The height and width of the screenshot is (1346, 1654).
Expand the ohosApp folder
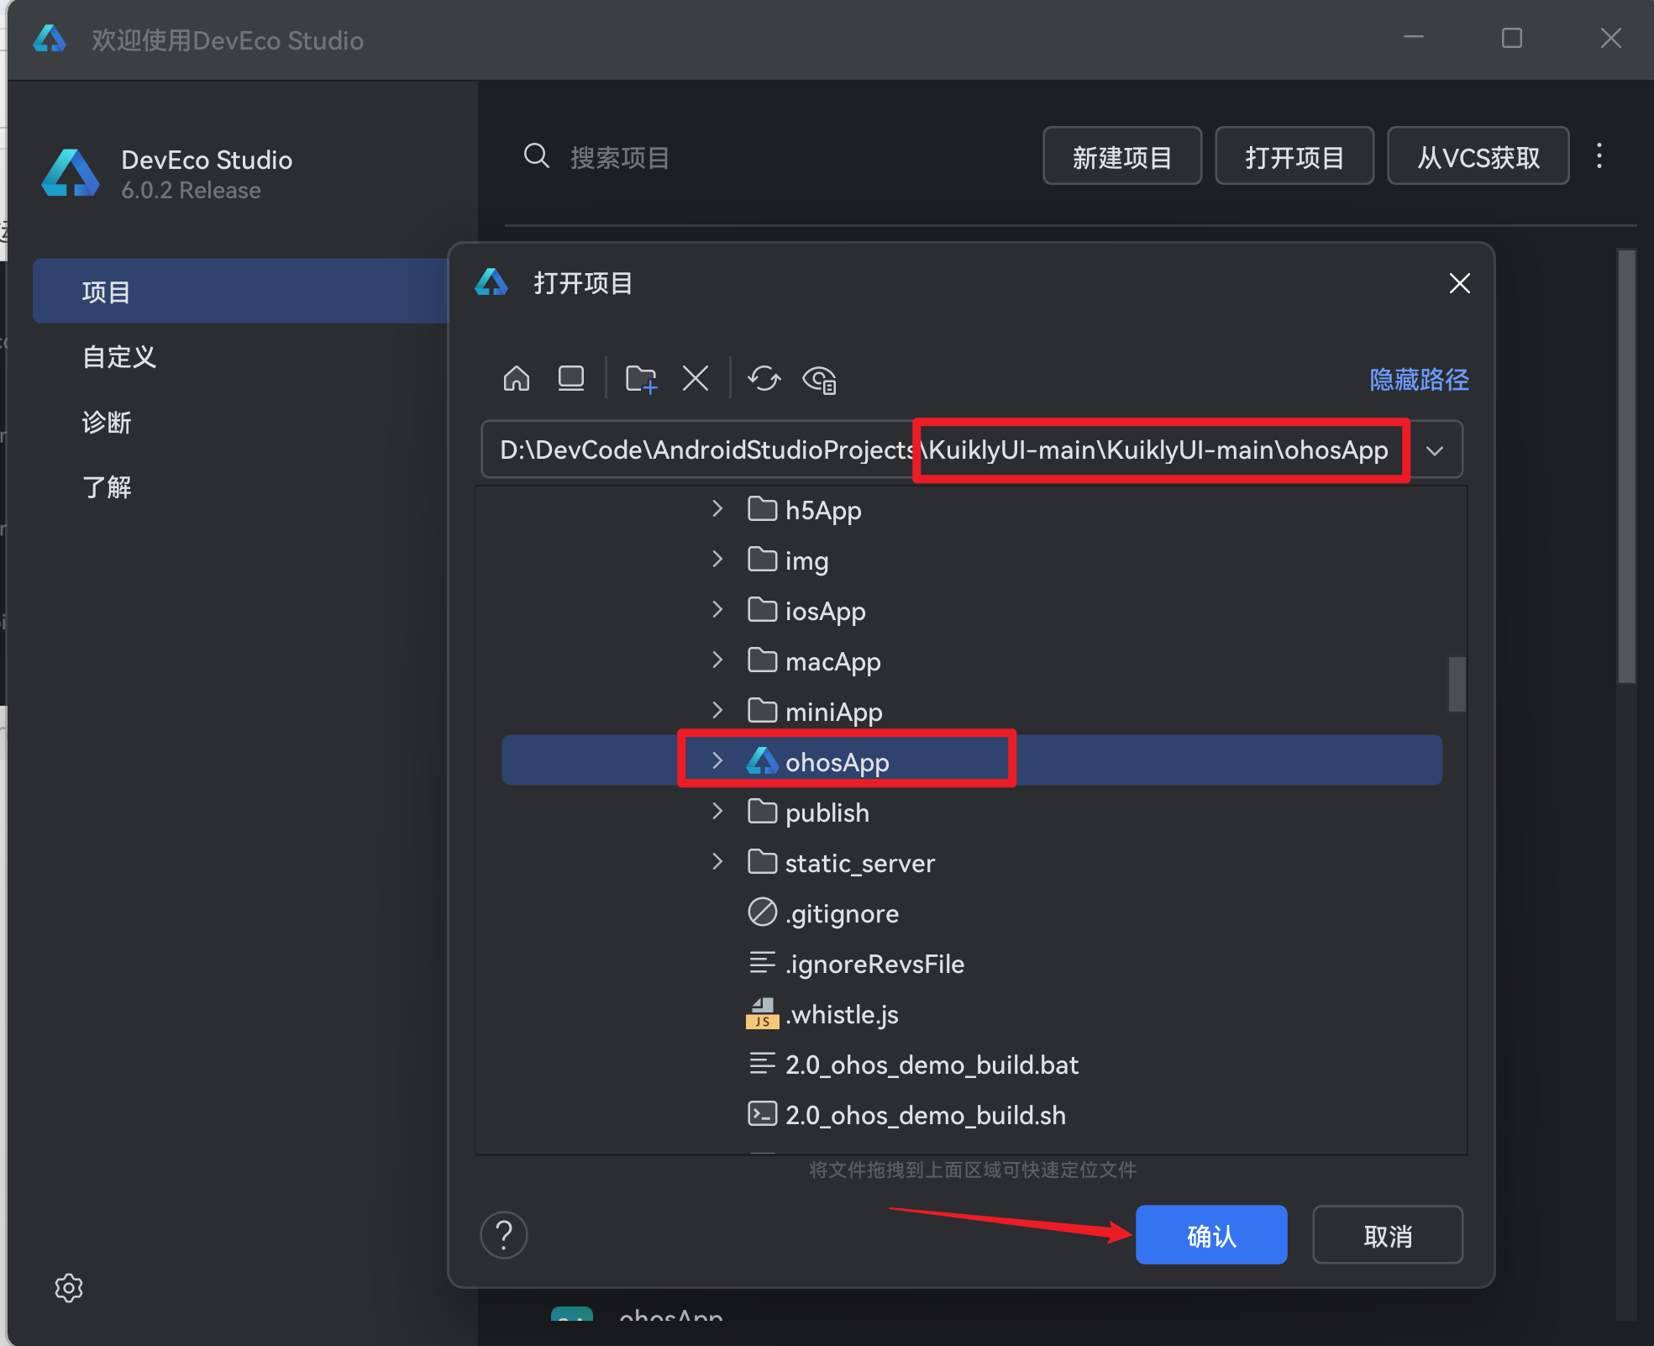point(717,761)
